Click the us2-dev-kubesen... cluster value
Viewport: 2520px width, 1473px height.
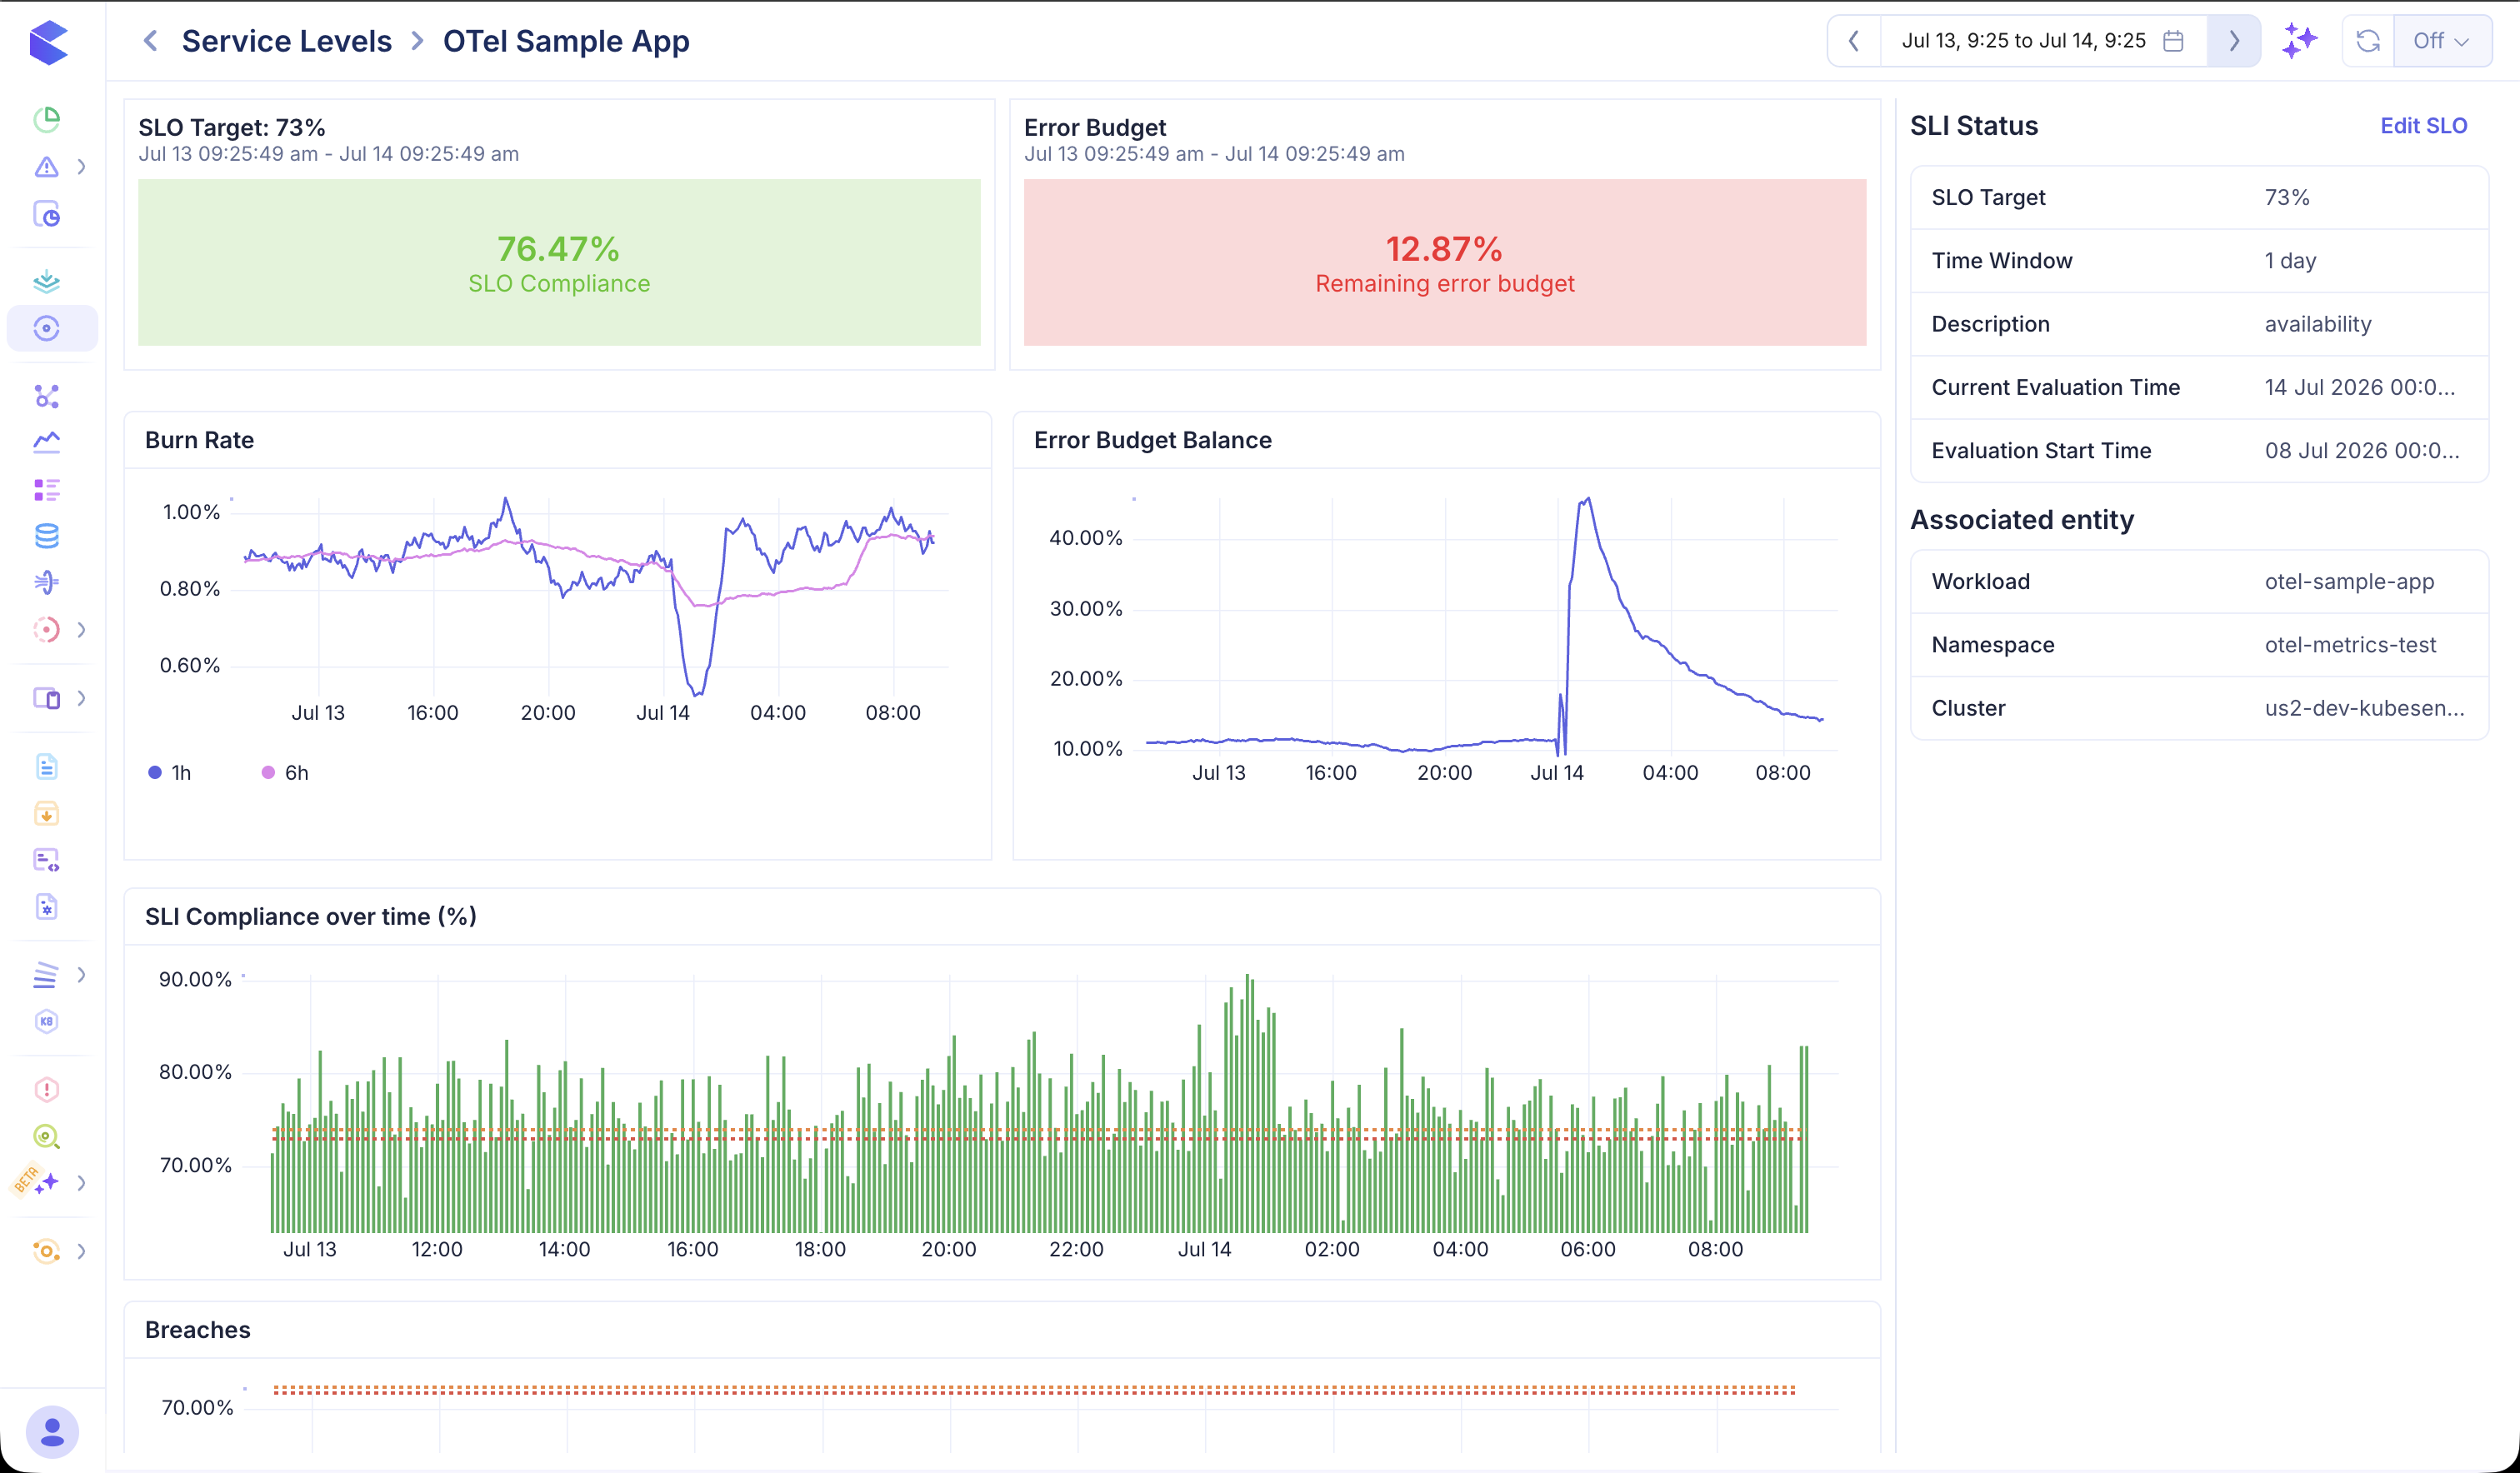(2364, 708)
